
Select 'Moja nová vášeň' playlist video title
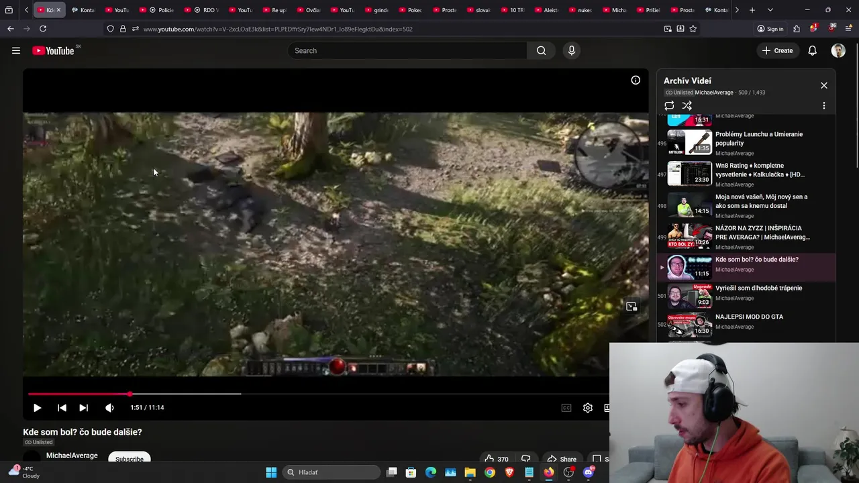point(761,201)
